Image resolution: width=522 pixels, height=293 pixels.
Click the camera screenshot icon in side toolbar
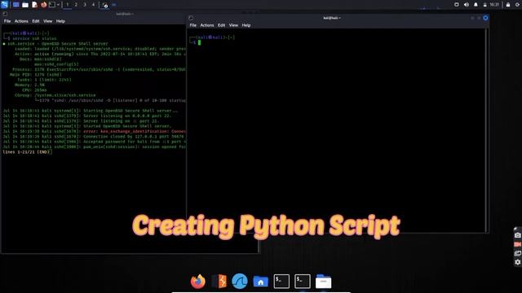point(518,235)
